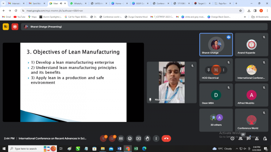The width and height of the screenshot is (271, 152).
Task: Toggle the microphone mute button
Action: tap(103, 138)
